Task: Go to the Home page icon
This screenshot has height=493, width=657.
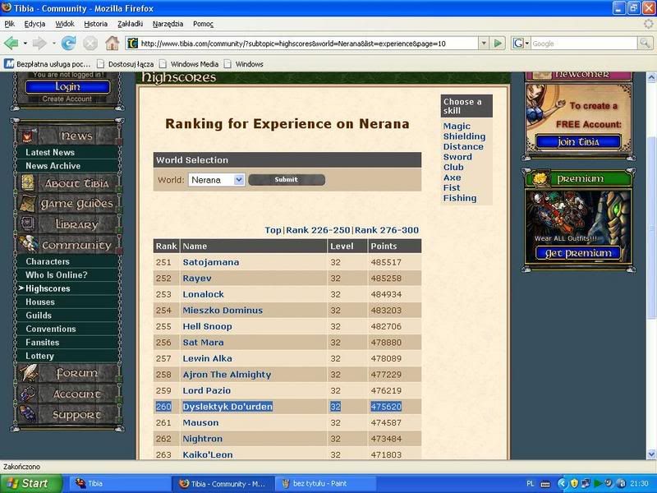Action: pos(112,43)
